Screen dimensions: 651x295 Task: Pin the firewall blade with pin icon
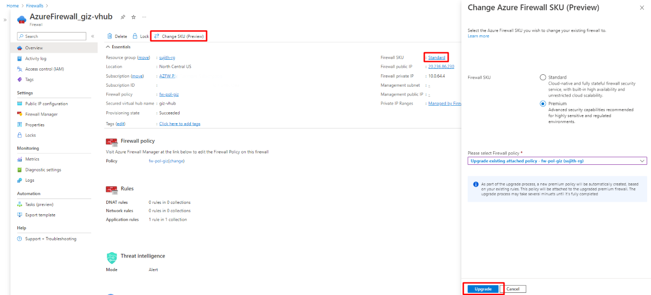(123, 17)
